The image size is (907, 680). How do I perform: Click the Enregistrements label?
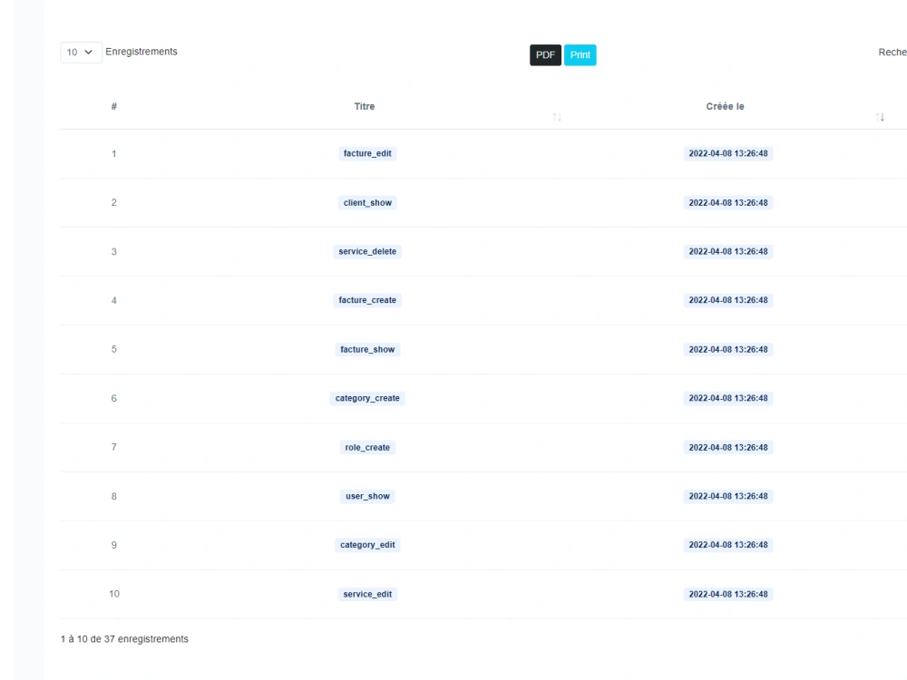click(x=141, y=52)
